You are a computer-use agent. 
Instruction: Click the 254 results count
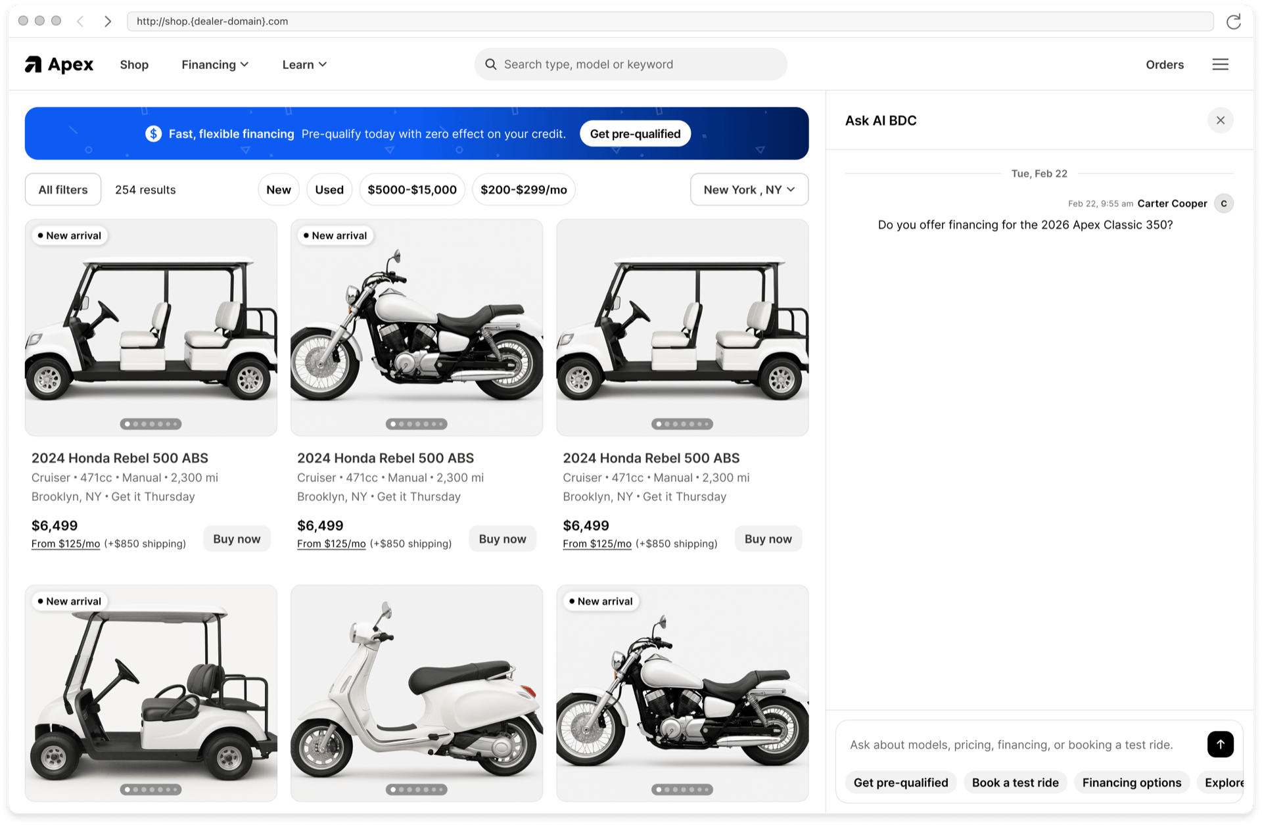coord(145,189)
